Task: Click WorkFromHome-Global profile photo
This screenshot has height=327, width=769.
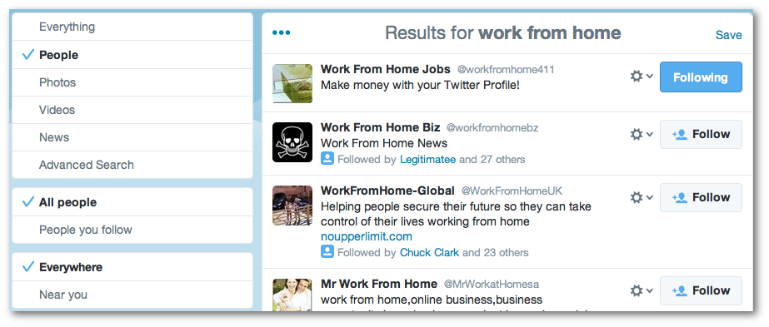Action: (x=292, y=206)
